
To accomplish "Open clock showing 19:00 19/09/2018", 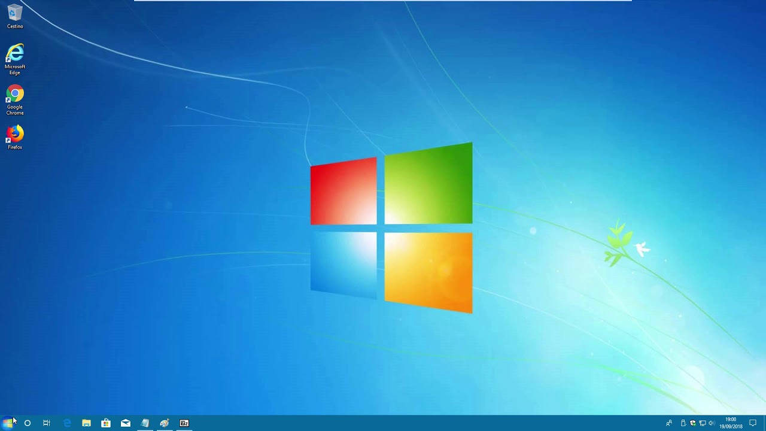I will [x=731, y=423].
